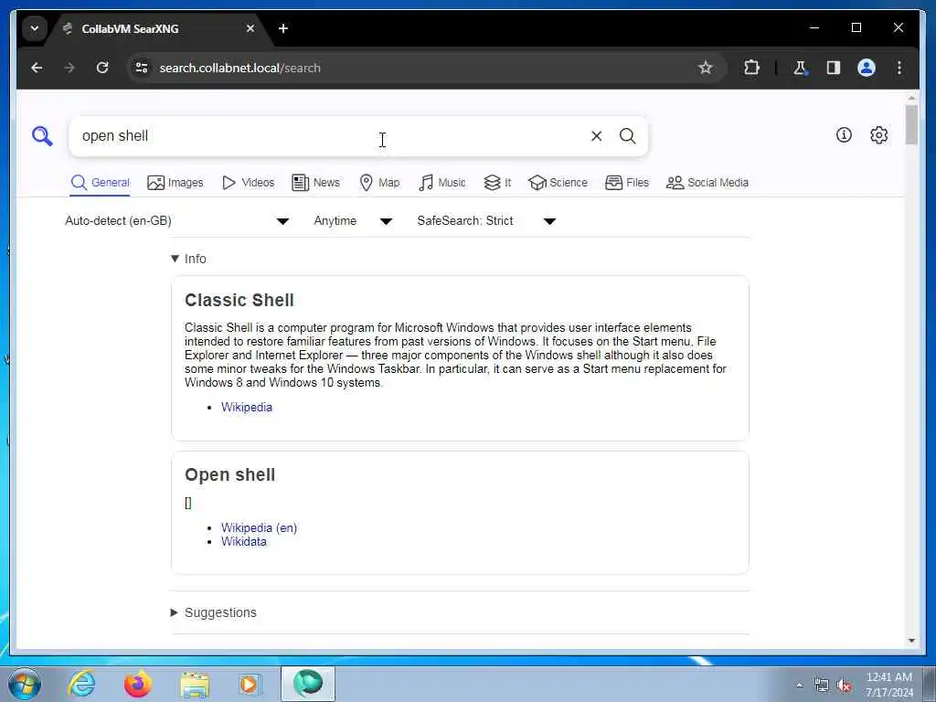936x702 pixels.
Task: Open SearXNG preferences gear
Action: coord(878,135)
